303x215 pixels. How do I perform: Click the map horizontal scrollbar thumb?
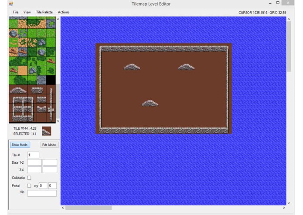click(89, 208)
